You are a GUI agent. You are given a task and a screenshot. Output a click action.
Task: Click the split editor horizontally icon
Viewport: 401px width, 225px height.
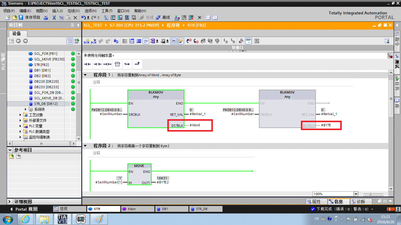[208, 18]
